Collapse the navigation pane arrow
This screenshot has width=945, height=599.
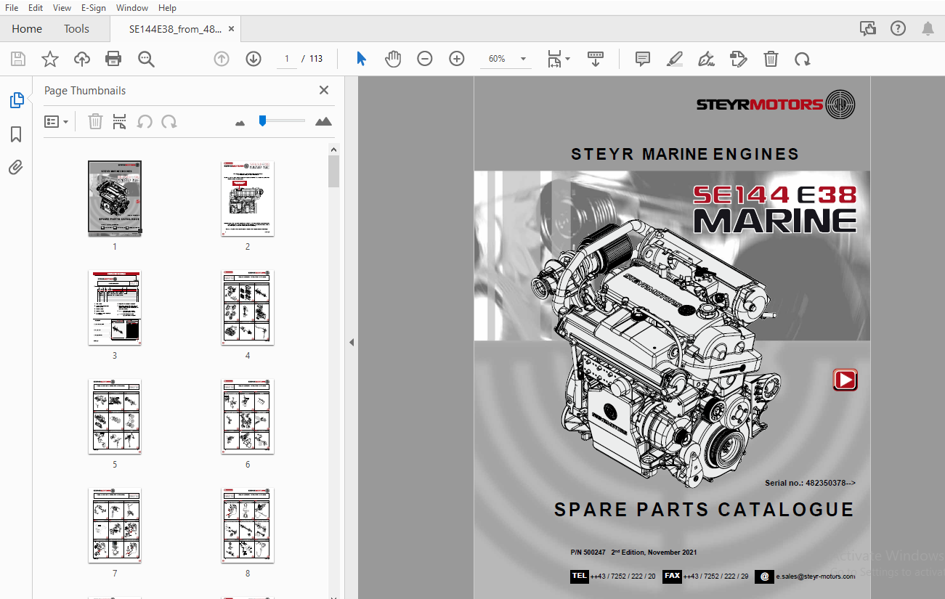[352, 342]
